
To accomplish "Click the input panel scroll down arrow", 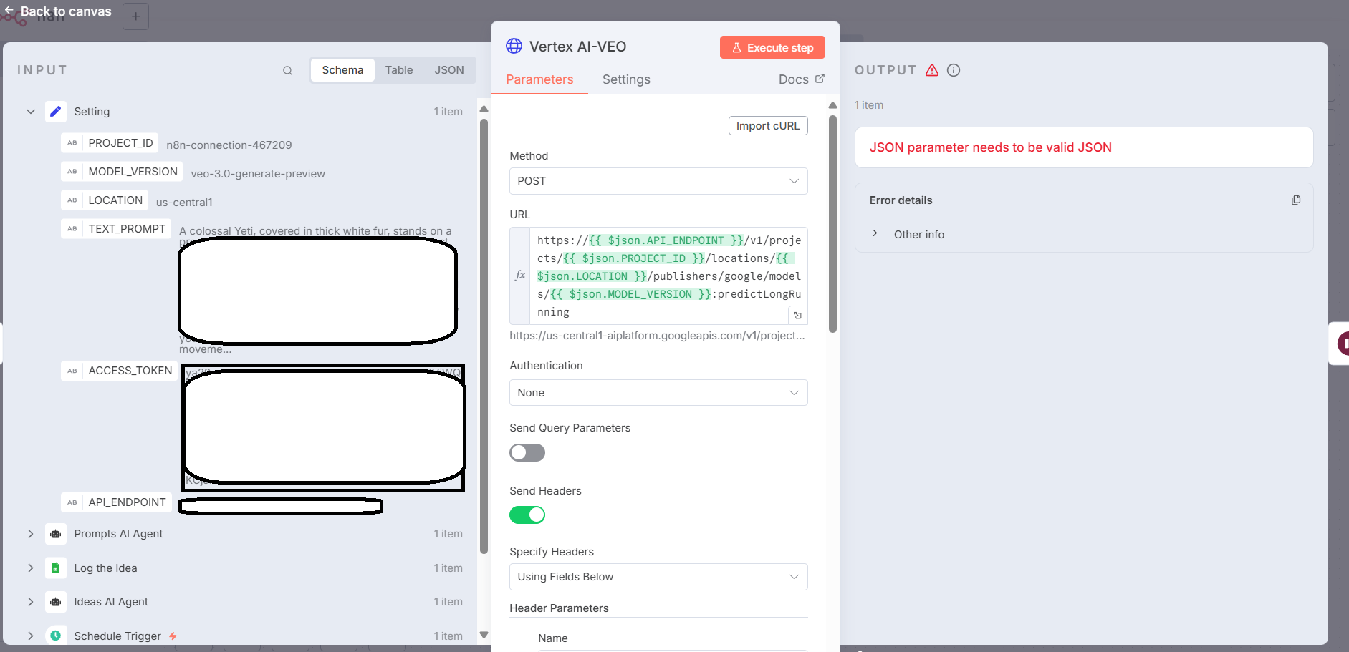I will tap(484, 635).
